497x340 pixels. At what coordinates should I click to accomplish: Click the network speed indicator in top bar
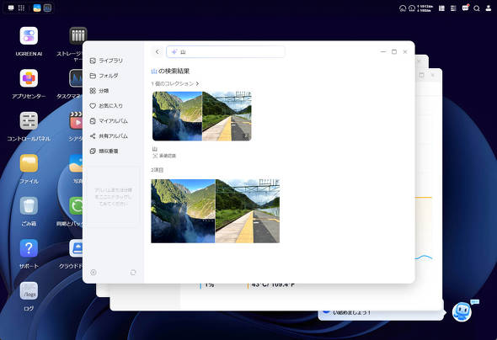425,8
